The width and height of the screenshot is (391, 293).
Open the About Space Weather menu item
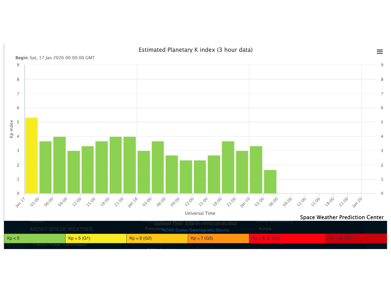61,229
